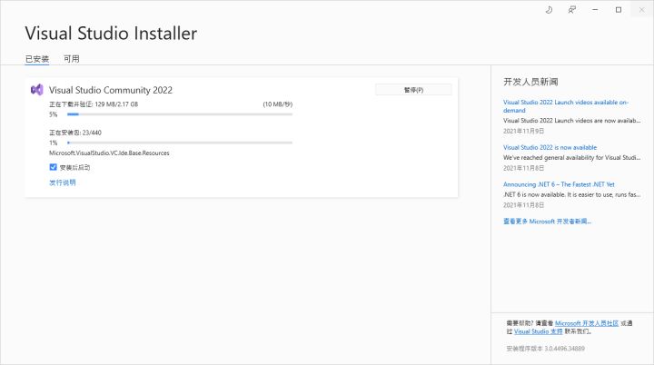Open Microsoft 开发人员社区 link
The width and height of the screenshot is (654, 365).
[587, 323]
